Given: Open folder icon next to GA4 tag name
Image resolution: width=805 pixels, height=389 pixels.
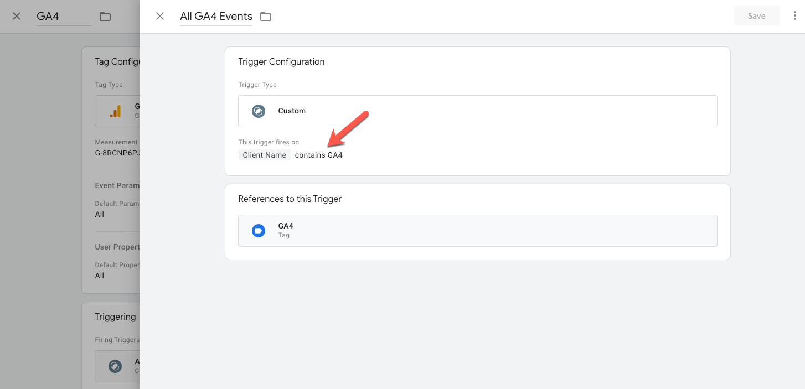Looking at the screenshot, I should [x=105, y=17].
